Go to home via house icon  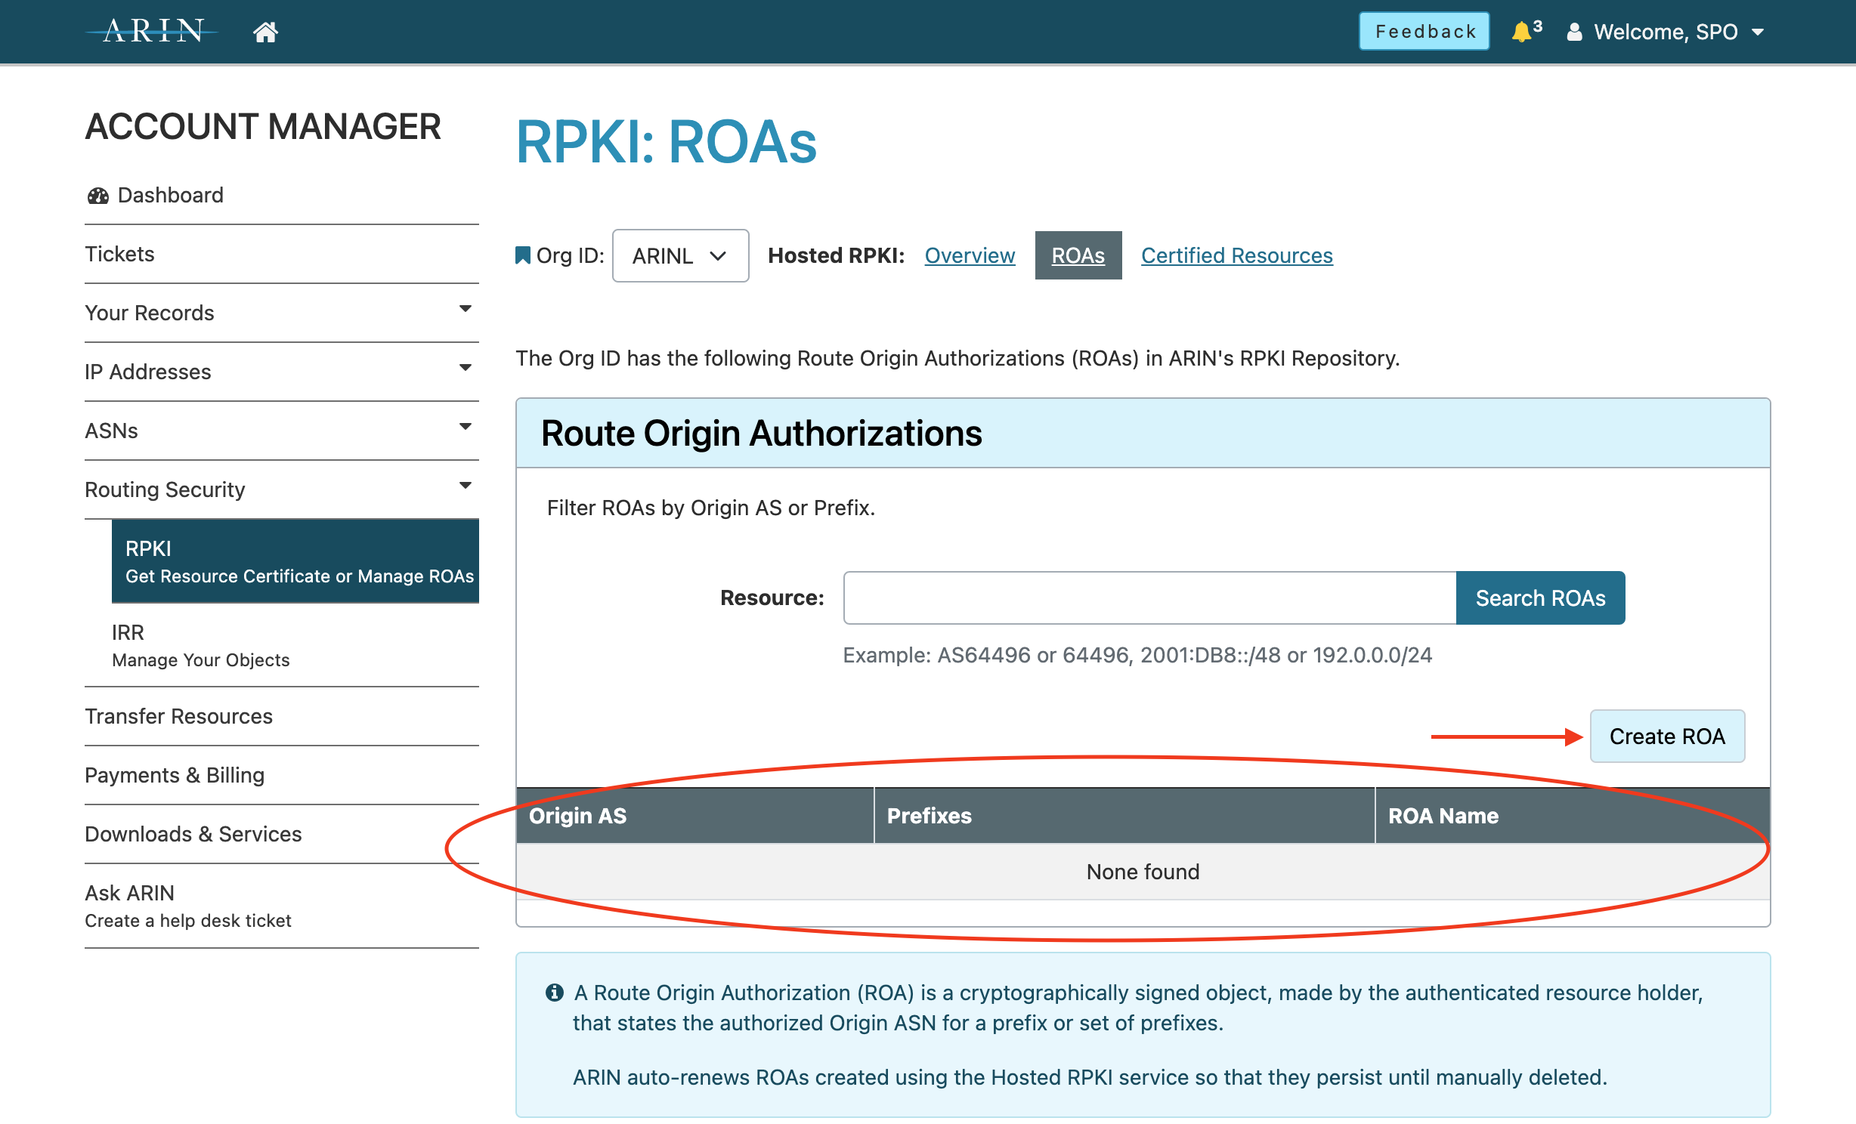pyautogui.click(x=265, y=32)
